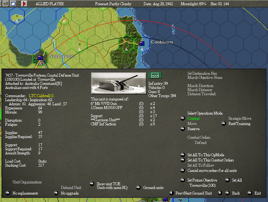
Task: Click Attached to: Australia Command[R] text
Action: click(x=33, y=83)
